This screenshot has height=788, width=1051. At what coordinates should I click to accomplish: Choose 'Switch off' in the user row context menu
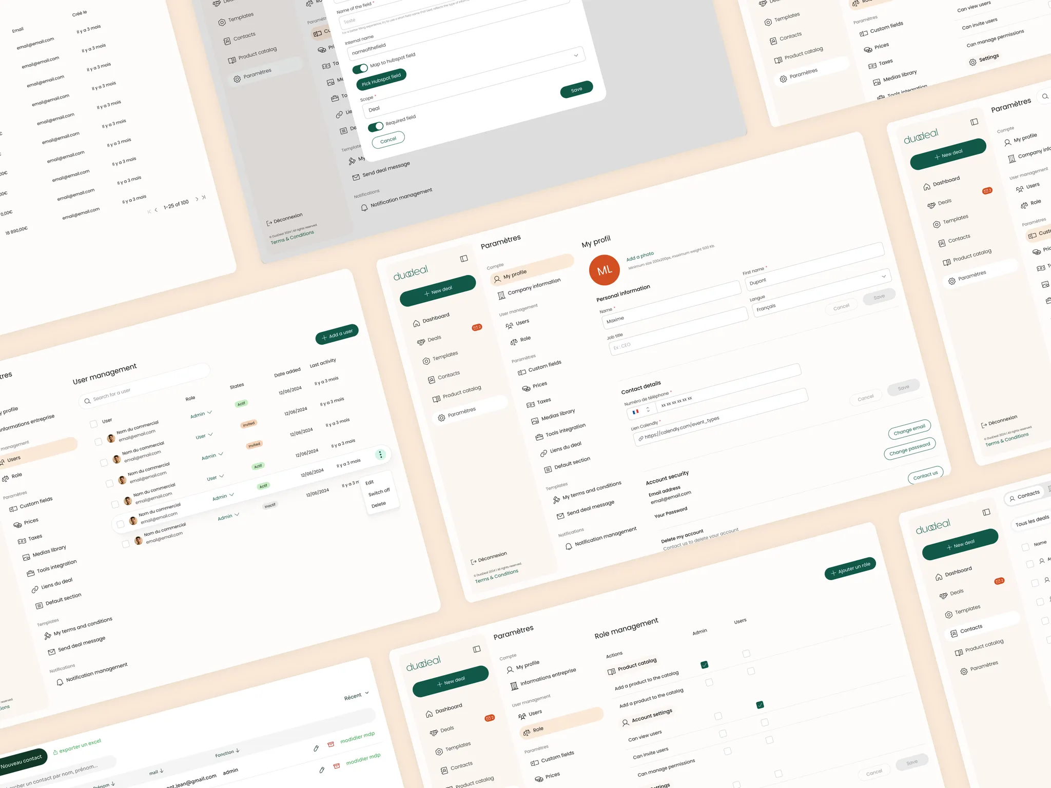[379, 492]
